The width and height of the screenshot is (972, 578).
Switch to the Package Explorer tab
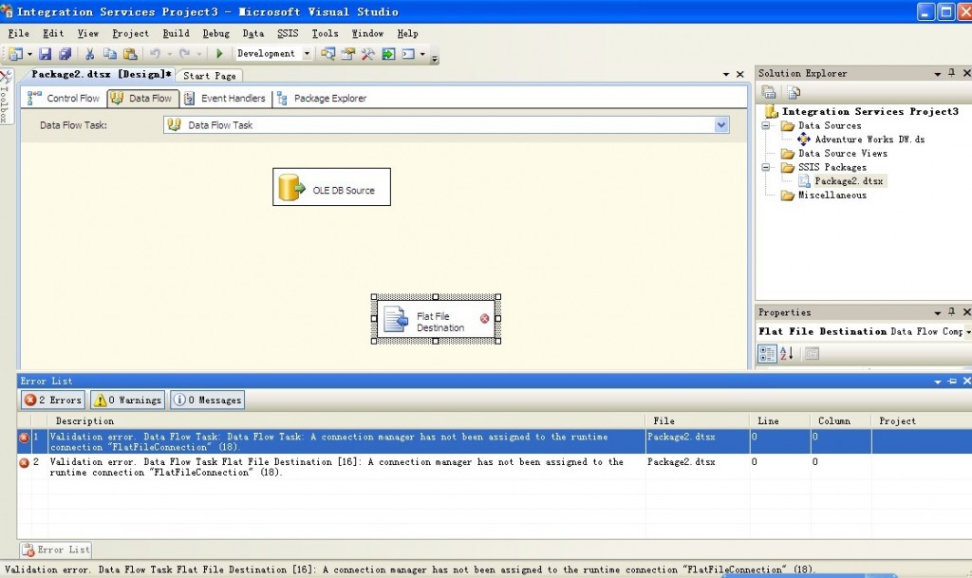tap(322, 98)
